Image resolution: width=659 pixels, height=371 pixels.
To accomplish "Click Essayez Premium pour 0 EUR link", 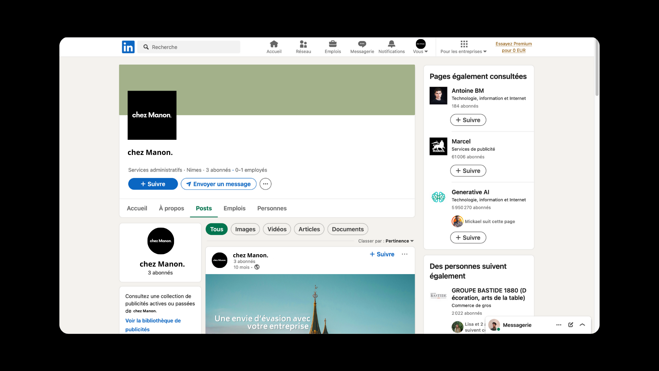I will pos(513,47).
